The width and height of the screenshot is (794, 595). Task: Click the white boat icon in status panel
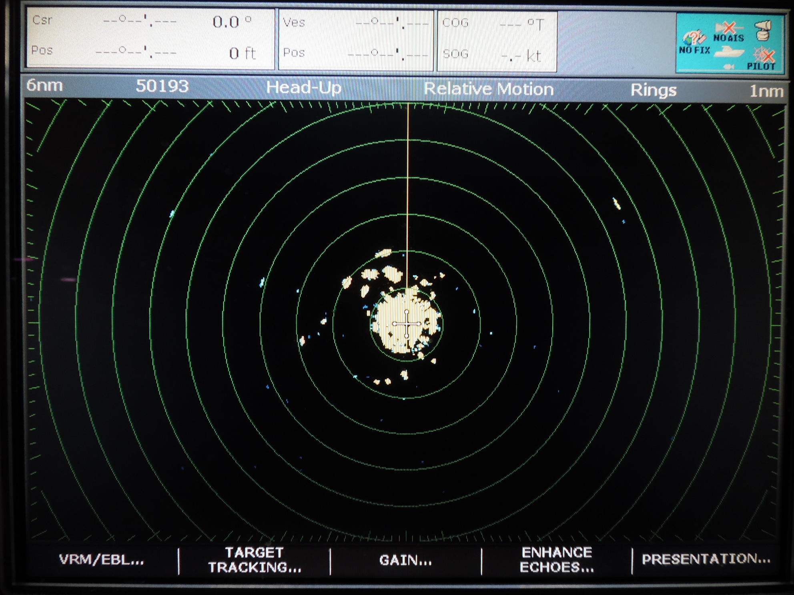[729, 52]
